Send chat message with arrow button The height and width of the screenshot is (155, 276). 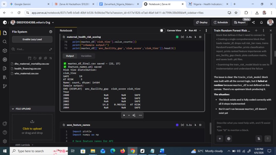(x=267, y=139)
